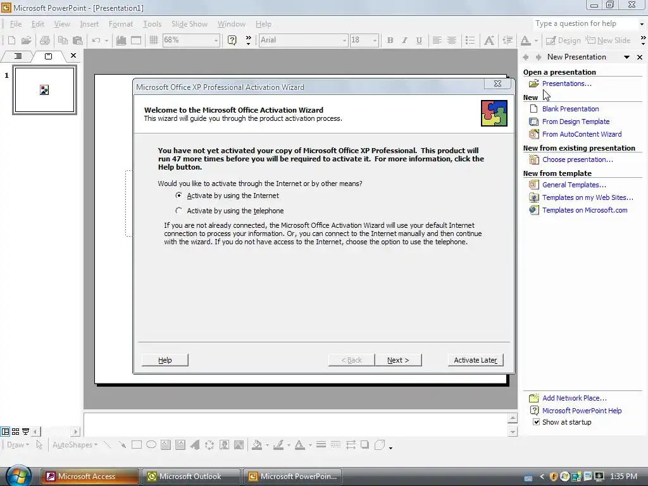This screenshot has height=486, width=648.
Task: Toggle Underline formatting
Action: [x=419, y=40]
